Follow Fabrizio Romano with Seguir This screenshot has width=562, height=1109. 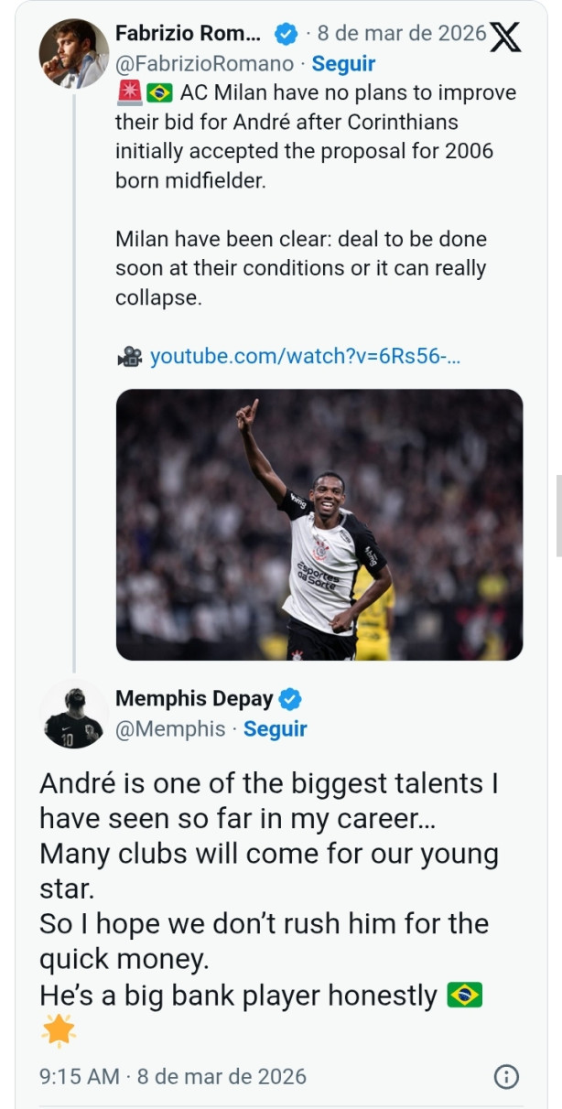click(x=343, y=64)
